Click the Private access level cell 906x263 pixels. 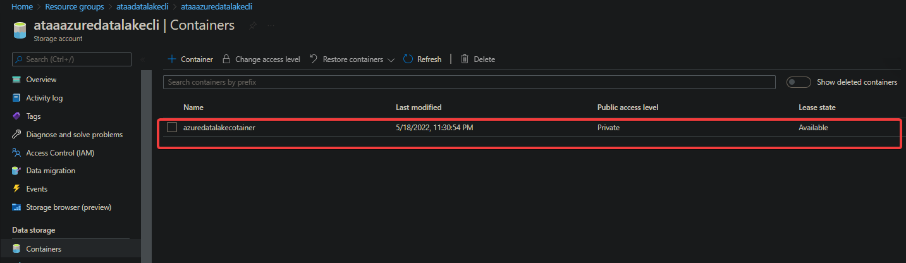[x=609, y=127]
